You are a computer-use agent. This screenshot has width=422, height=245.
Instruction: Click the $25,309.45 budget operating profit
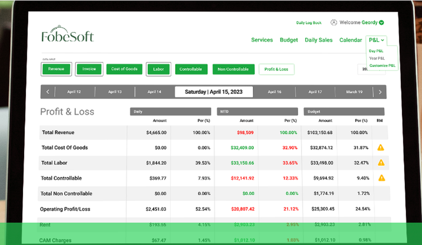pos(323,209)
